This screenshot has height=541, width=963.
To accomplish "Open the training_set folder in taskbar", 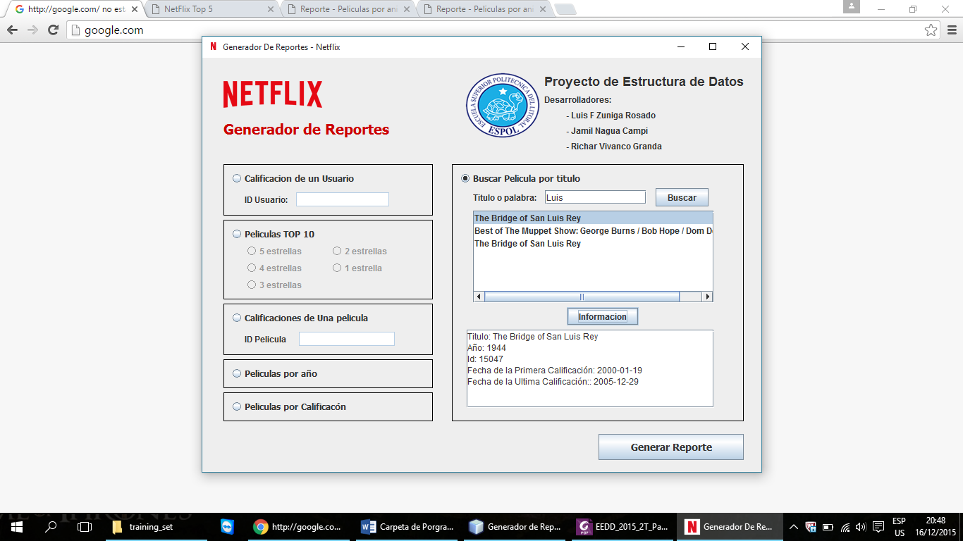I will (x=143, y=526).
